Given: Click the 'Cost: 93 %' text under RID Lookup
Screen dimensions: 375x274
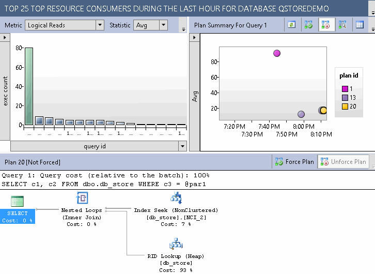Looking at the screenshot, I should tap(176, 270).
